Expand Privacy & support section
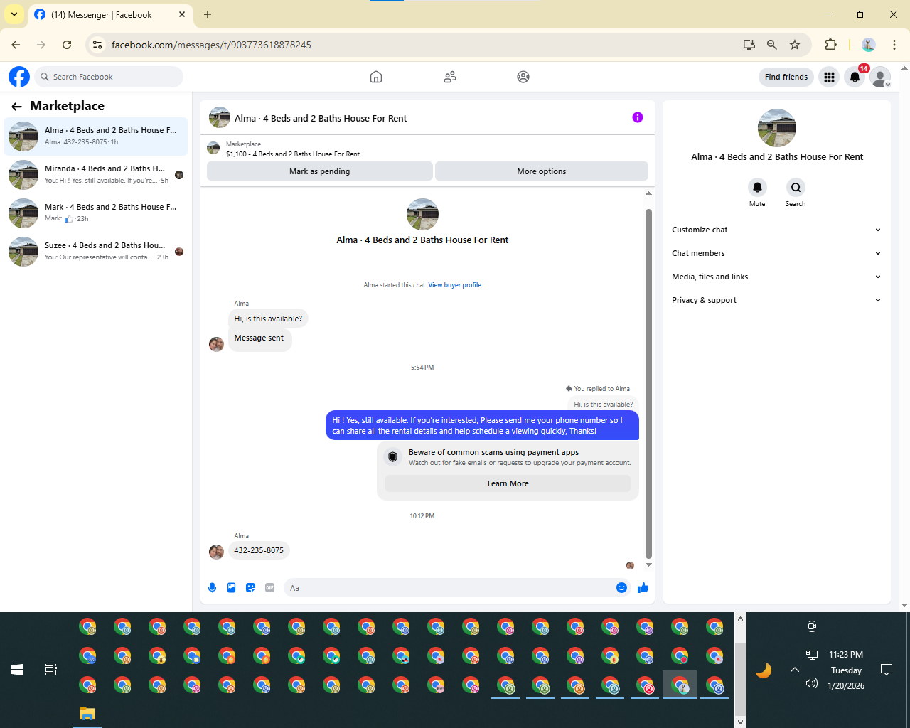The image size is (910, 728). pyautogui.click(x=777, y=300)
